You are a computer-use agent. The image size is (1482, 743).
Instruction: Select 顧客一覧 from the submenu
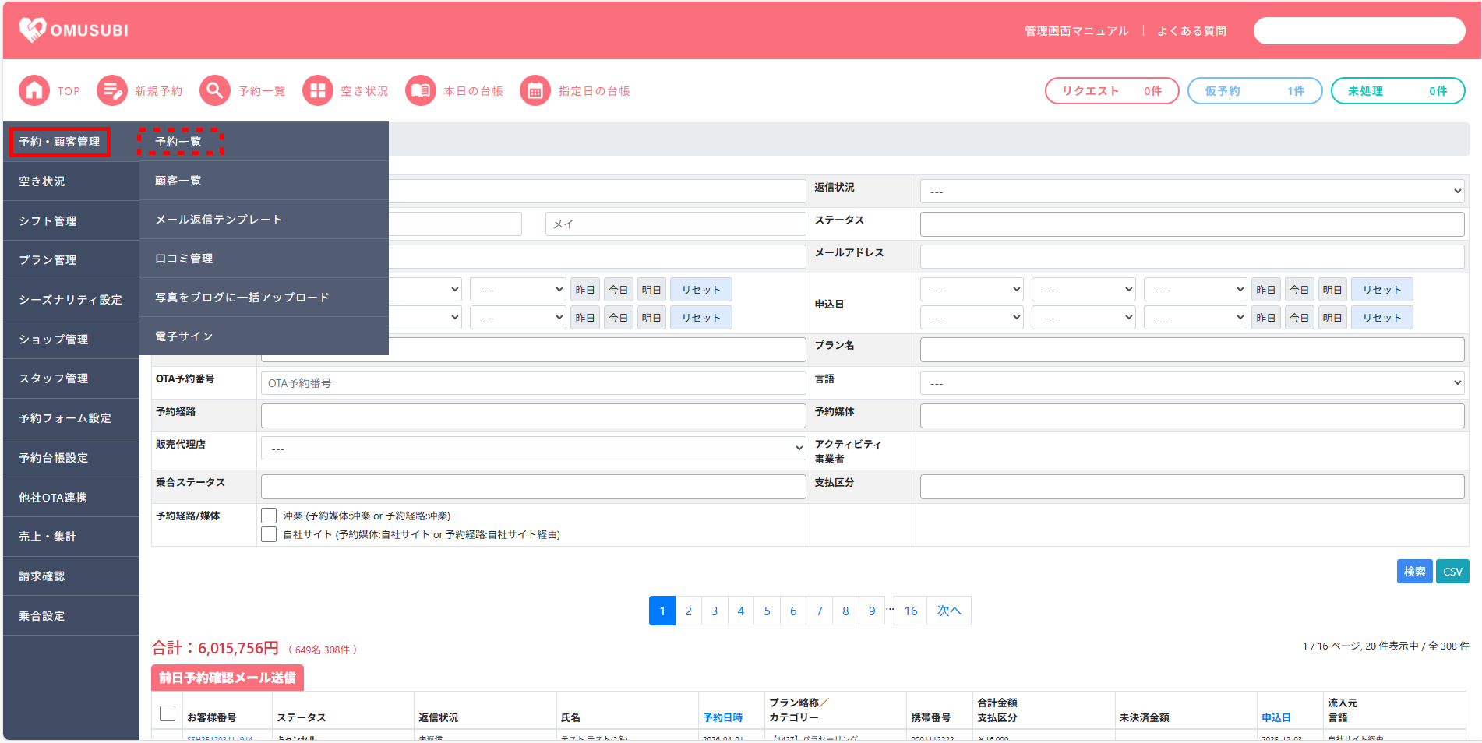point(178,181)
